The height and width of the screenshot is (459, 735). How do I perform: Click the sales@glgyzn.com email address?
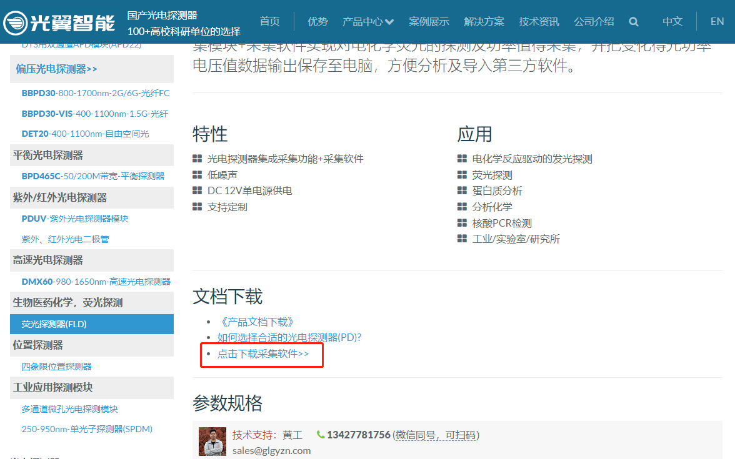tap(271, 450)
